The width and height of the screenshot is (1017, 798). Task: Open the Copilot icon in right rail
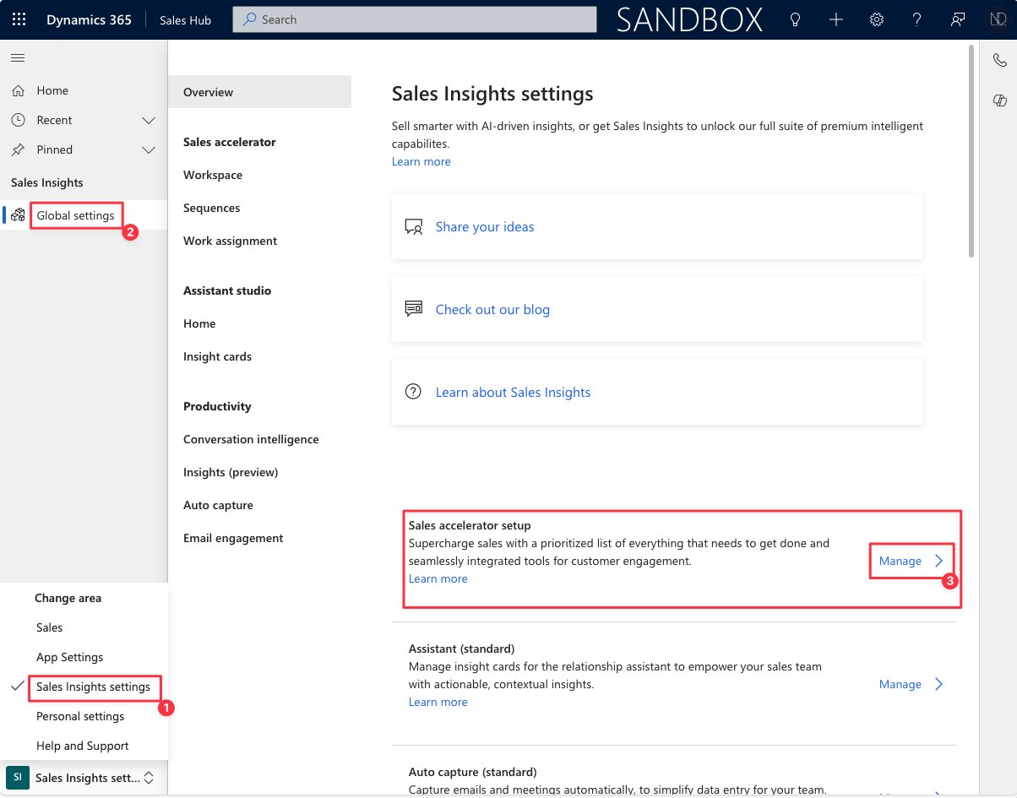[999, 100]
